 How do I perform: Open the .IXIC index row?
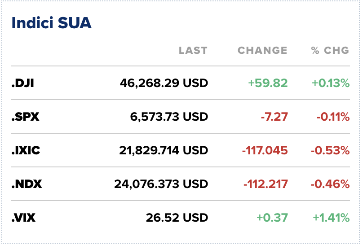26,150
